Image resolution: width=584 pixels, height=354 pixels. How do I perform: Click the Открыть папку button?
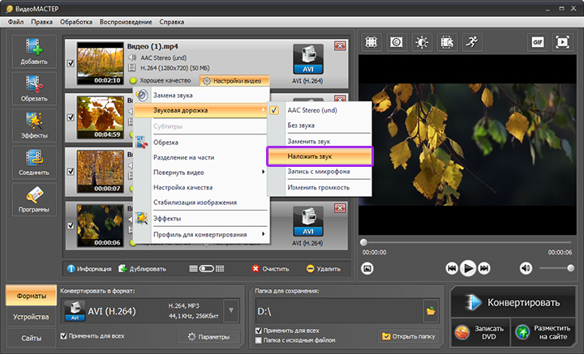point(407,336)
